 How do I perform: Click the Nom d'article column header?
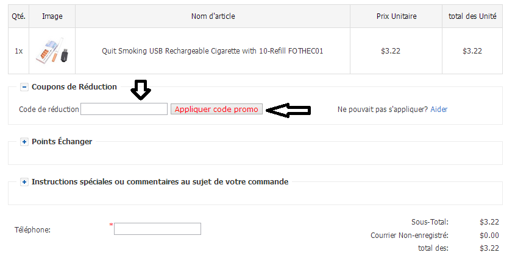click(x=213, y=16)
